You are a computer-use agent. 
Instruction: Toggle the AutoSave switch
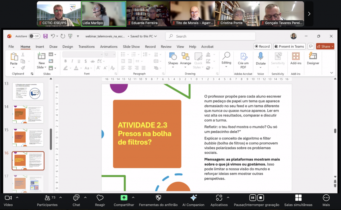34,36
